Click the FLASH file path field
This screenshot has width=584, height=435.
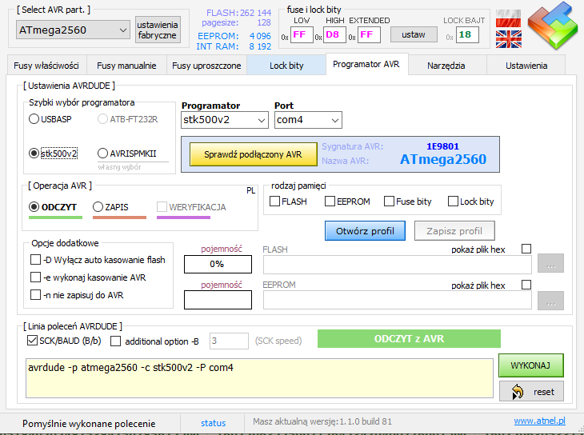tap(398, 265)
